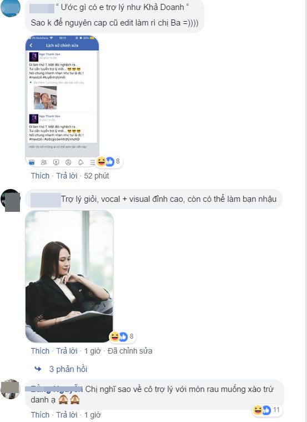
Task: Click Trả lời under the rau muống comment
Action: point(67,415)
